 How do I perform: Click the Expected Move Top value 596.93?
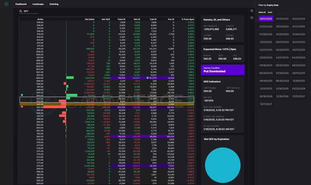(237, 59)
